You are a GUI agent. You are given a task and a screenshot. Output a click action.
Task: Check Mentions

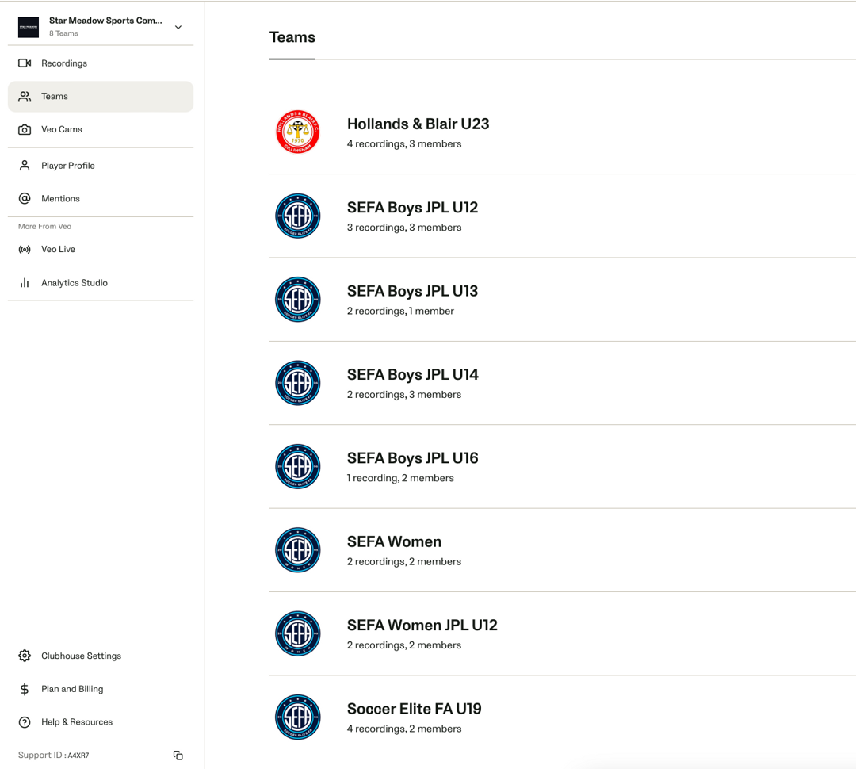60,198
